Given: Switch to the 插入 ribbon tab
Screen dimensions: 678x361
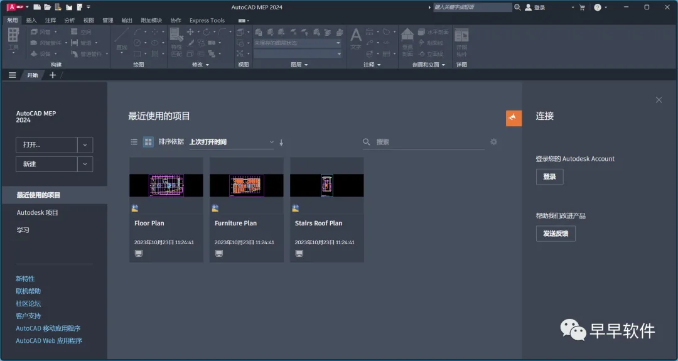Looking at the screenshot, I should pos(31,20).
